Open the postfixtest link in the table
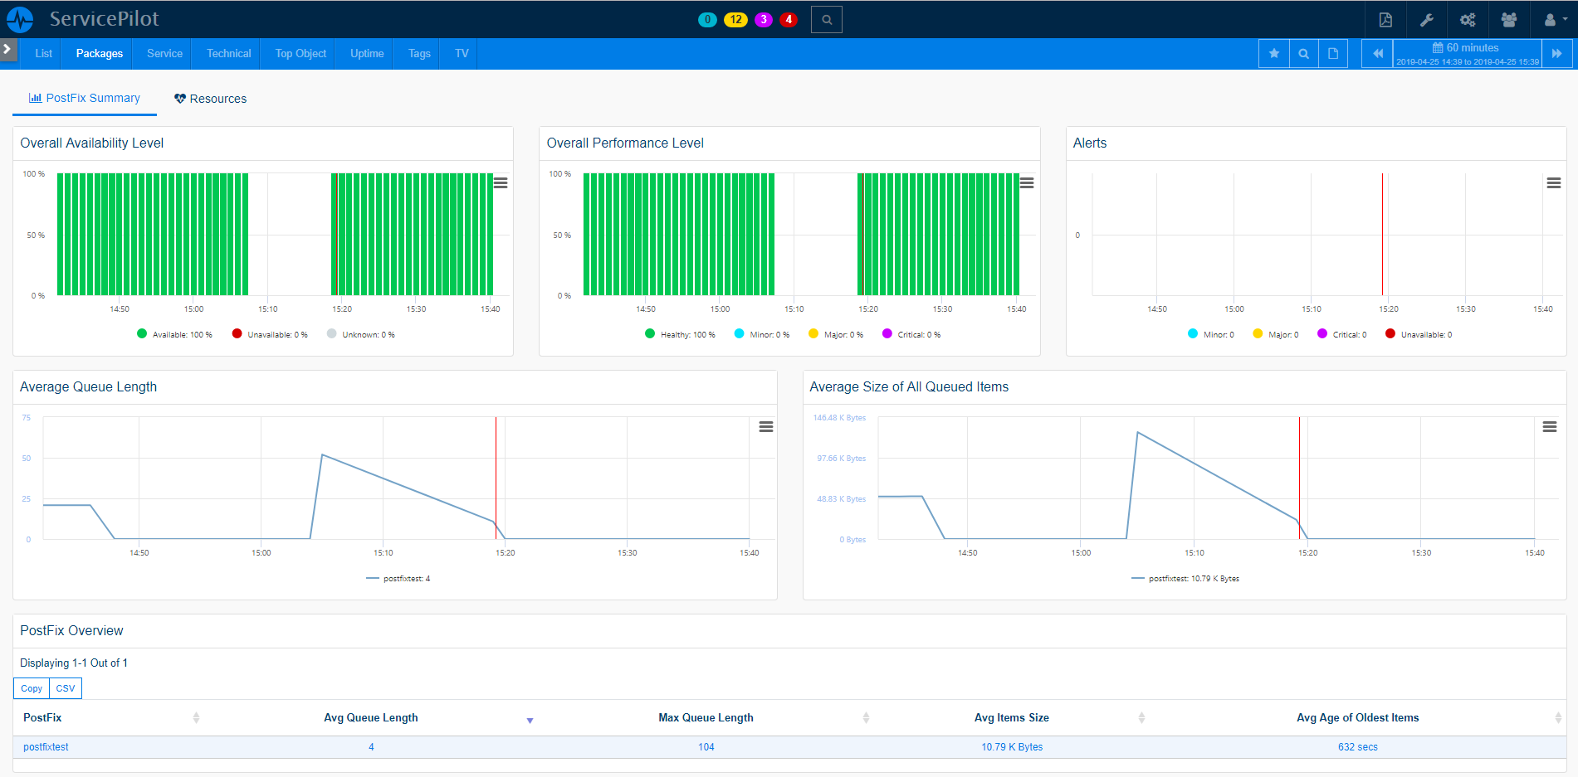The image size is (1578, 777). (x=46, y=747)
